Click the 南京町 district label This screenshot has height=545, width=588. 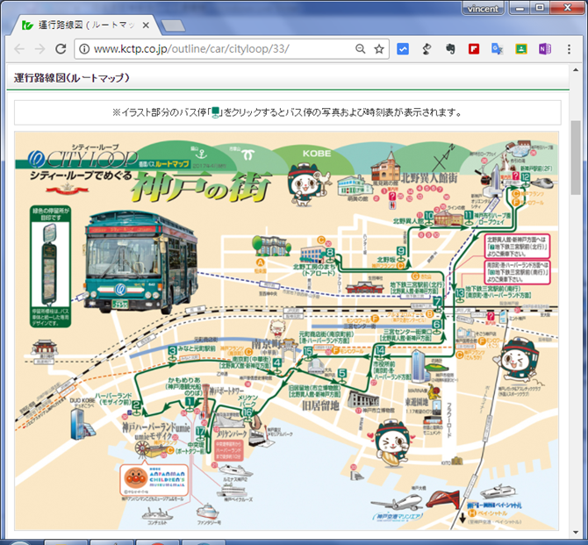[x=264, y=343]
